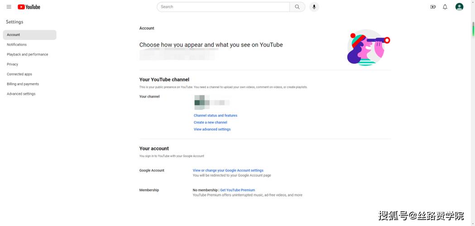This screenshot has height=226, width=475.
Task: Open View or change Google Account settings
Action: (x=228, y=170)
